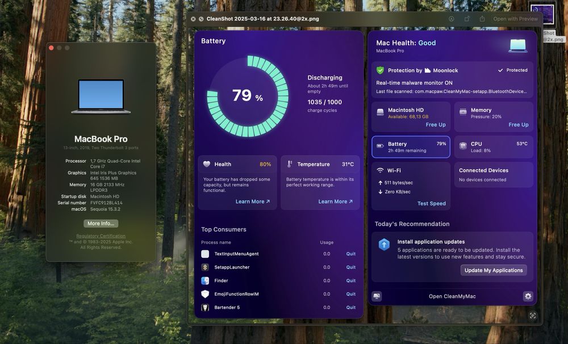The image size is (568, 344).
Task: Click the "Load: 8%" CPU text
Action: point(481,150)
